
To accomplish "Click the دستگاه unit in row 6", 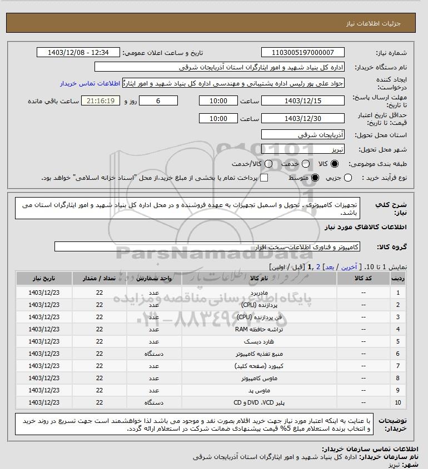I will pyautogui.click(x=154, y=354).
